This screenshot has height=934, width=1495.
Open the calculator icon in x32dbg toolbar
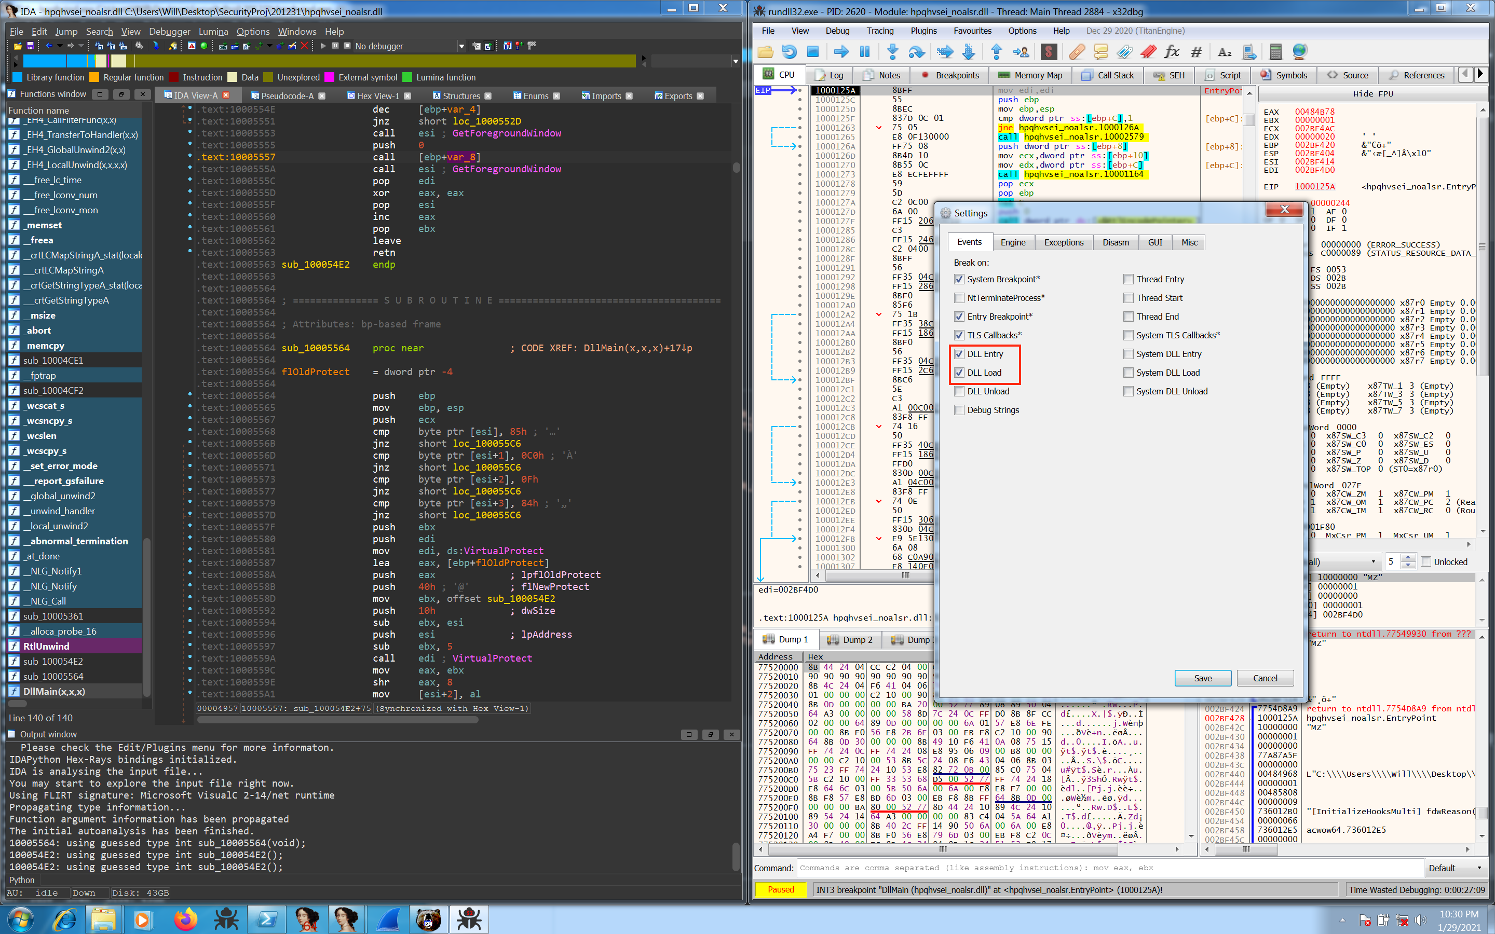[x=1276, y=52]
